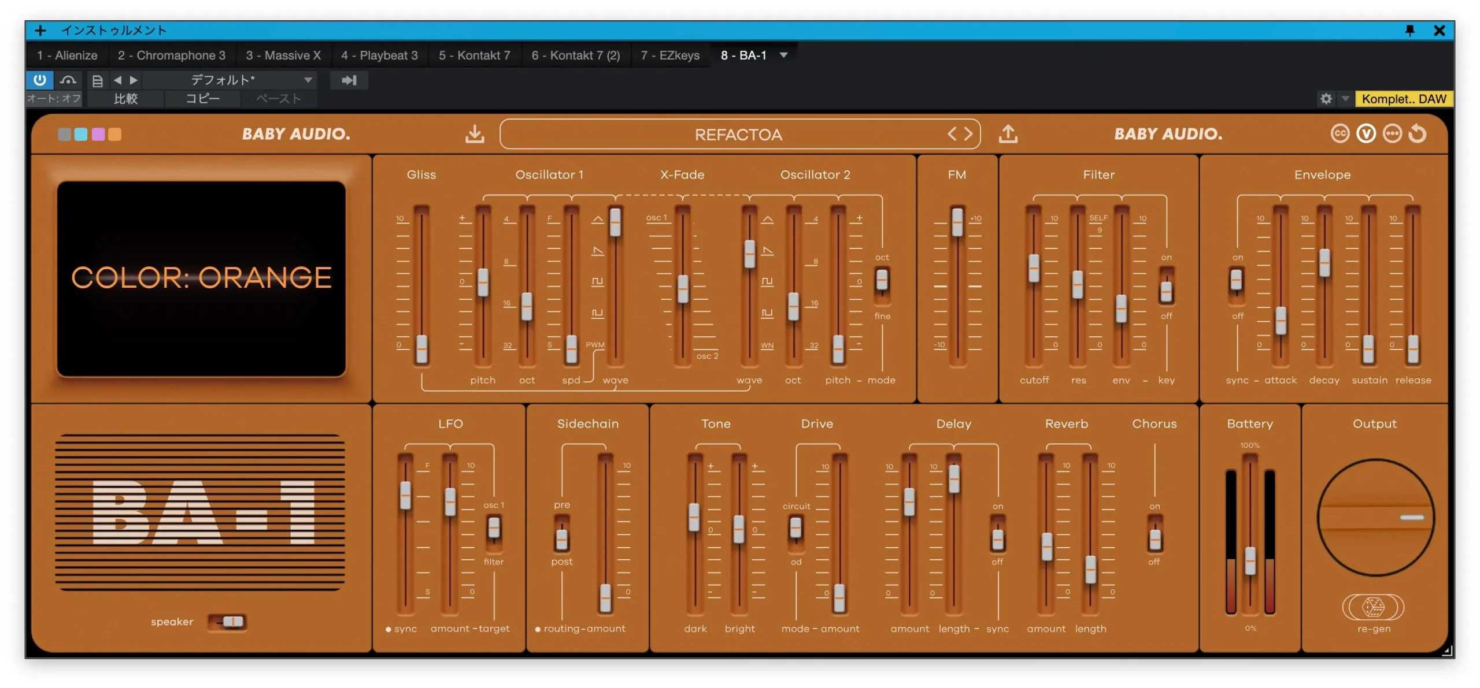Open dropdown arrow next to BA-1 tab
The height and width of the screenshot is (688, 1480).
(x=783, y=55)
